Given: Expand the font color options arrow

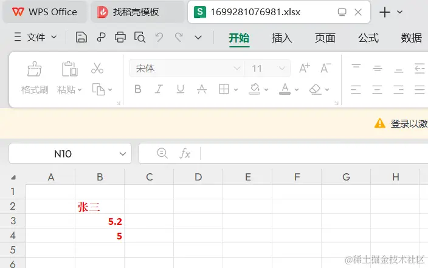Looking at the screenshot, I should point(297,89).
